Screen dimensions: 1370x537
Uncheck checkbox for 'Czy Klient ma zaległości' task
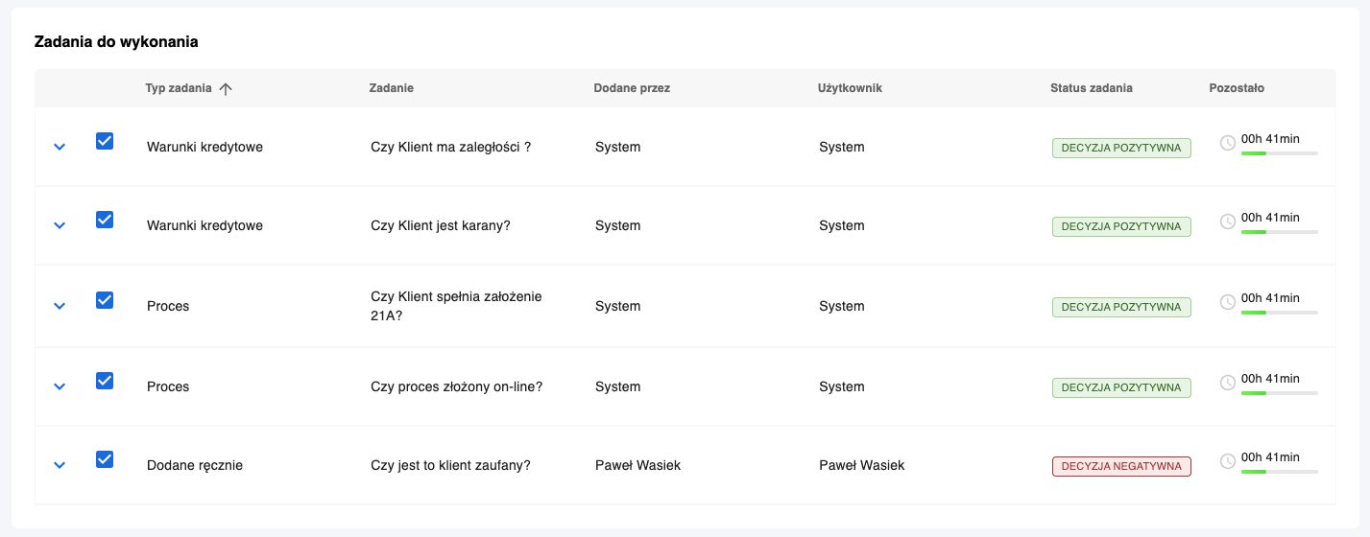point(105,141)
